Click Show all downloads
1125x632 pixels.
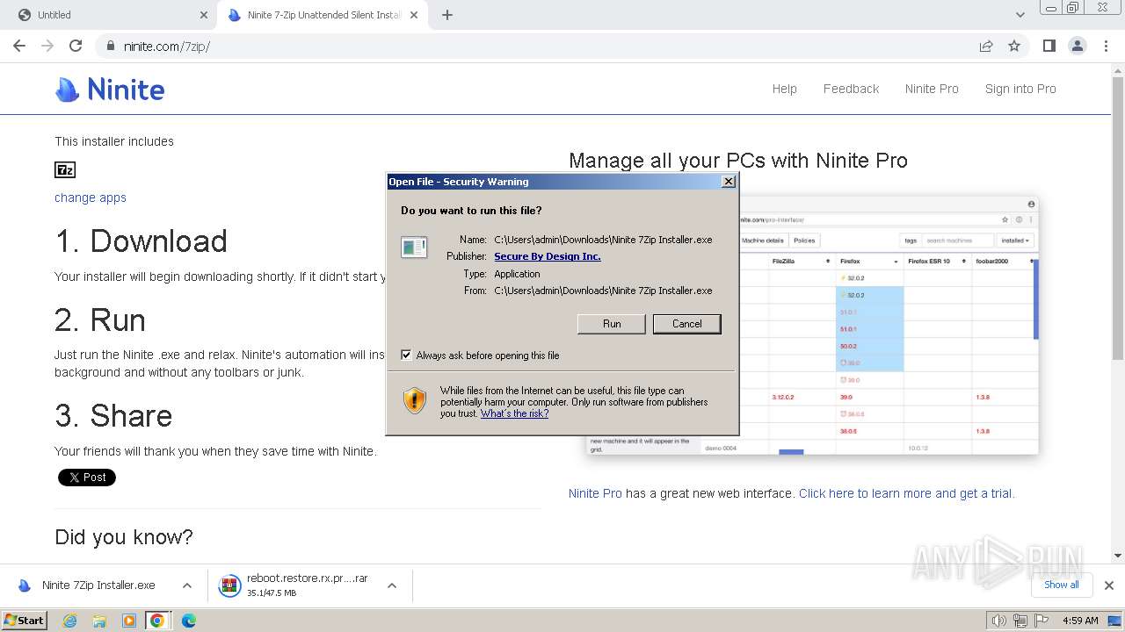coord(1062,585)
